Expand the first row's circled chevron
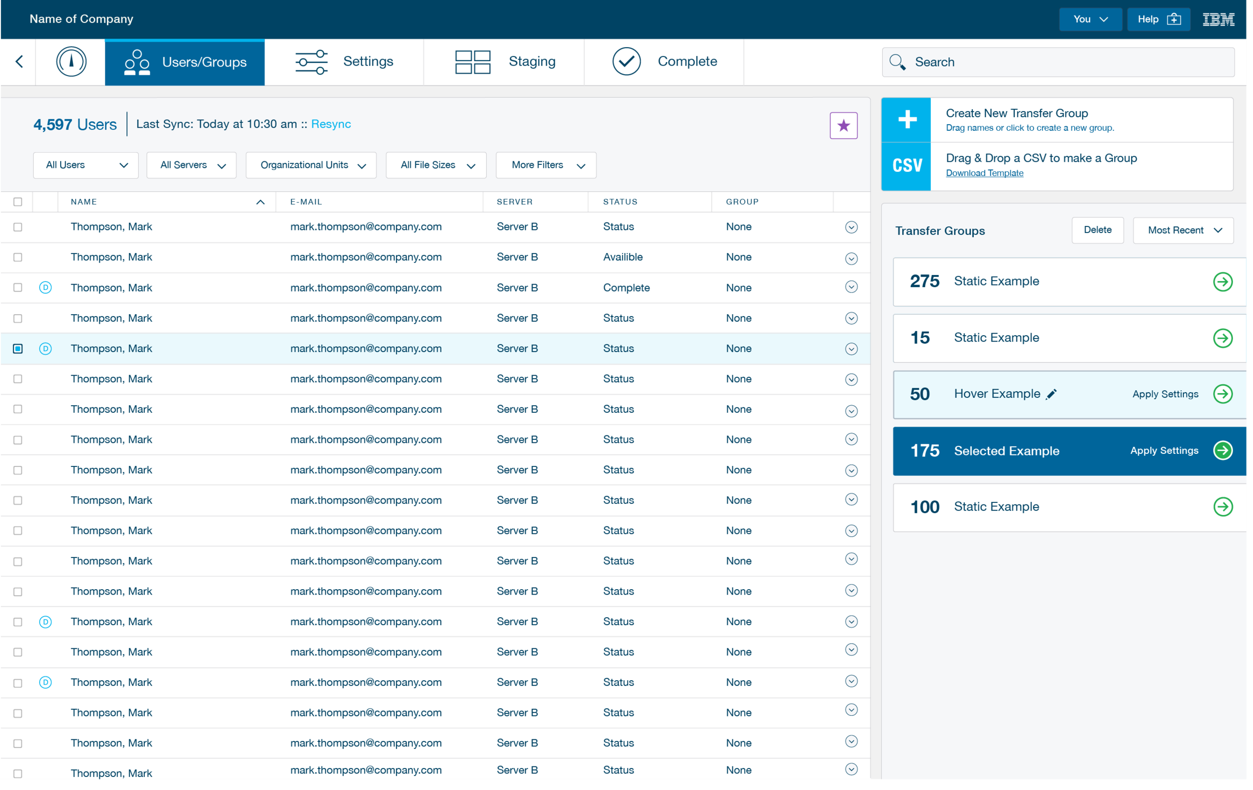The image size is (1253, 790). (852, 227)
